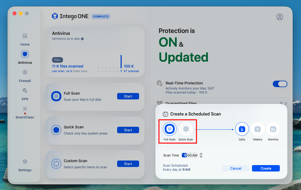301x190 pixels.
Task: Click the Scan Time field showing 9:00 AM
Action: pyautogui.click(x=190, y=155)
